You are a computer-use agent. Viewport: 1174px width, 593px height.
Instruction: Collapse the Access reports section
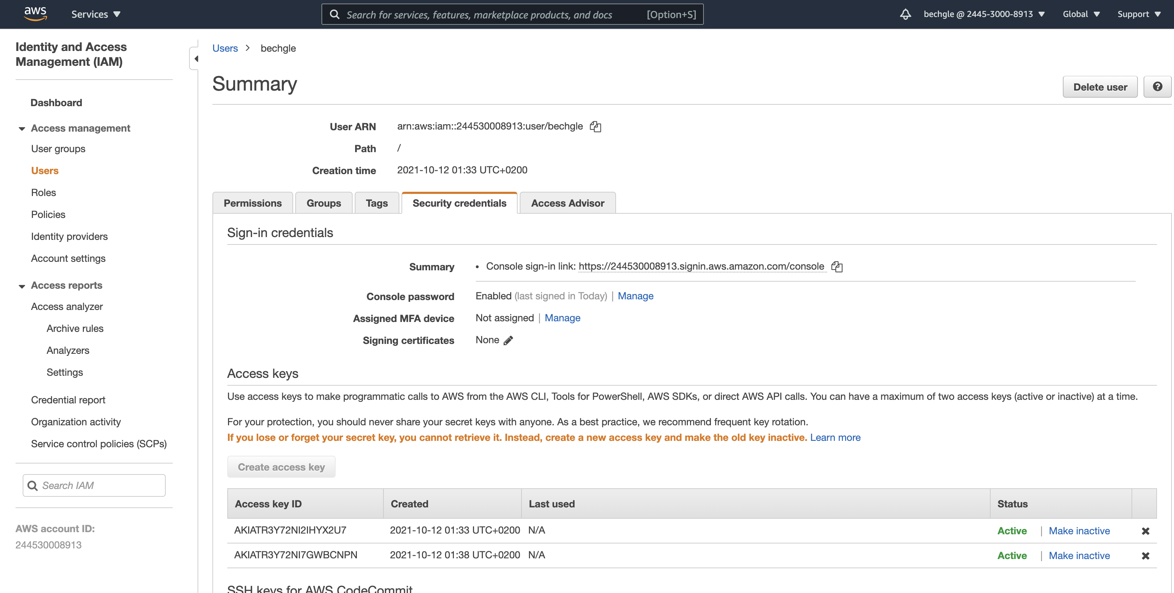[x=22, y=286]
